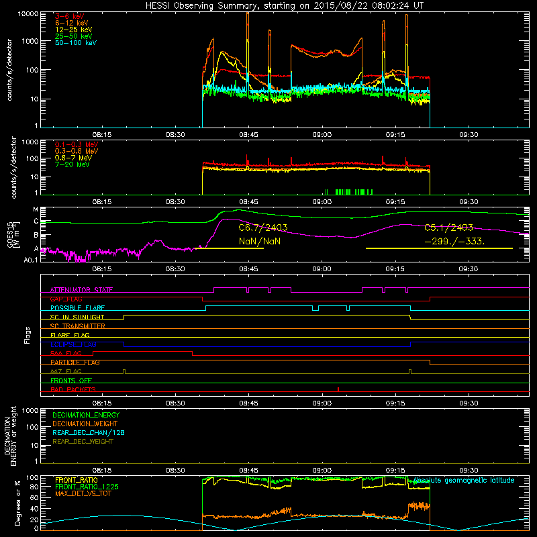Screen dimensions: 537x537
Task: Click the DECIMATION_WEIGHT legend label
Action: (x=85, y=424)
